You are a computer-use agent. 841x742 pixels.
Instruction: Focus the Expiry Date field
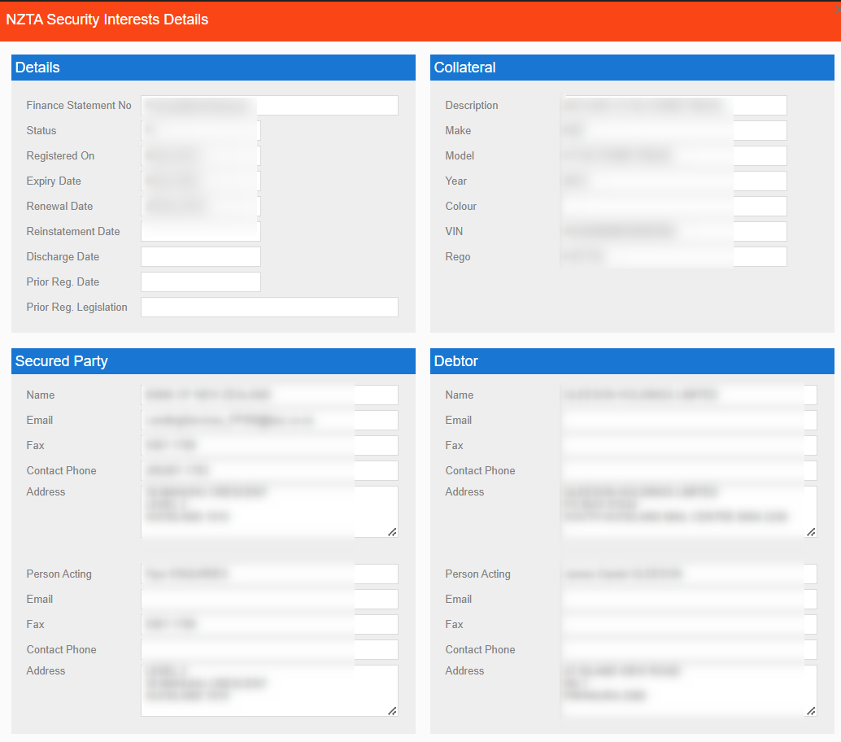pos(201,181)
